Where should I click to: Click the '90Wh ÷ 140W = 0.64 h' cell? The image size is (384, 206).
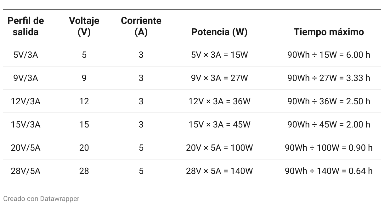[x=329, y=171]
